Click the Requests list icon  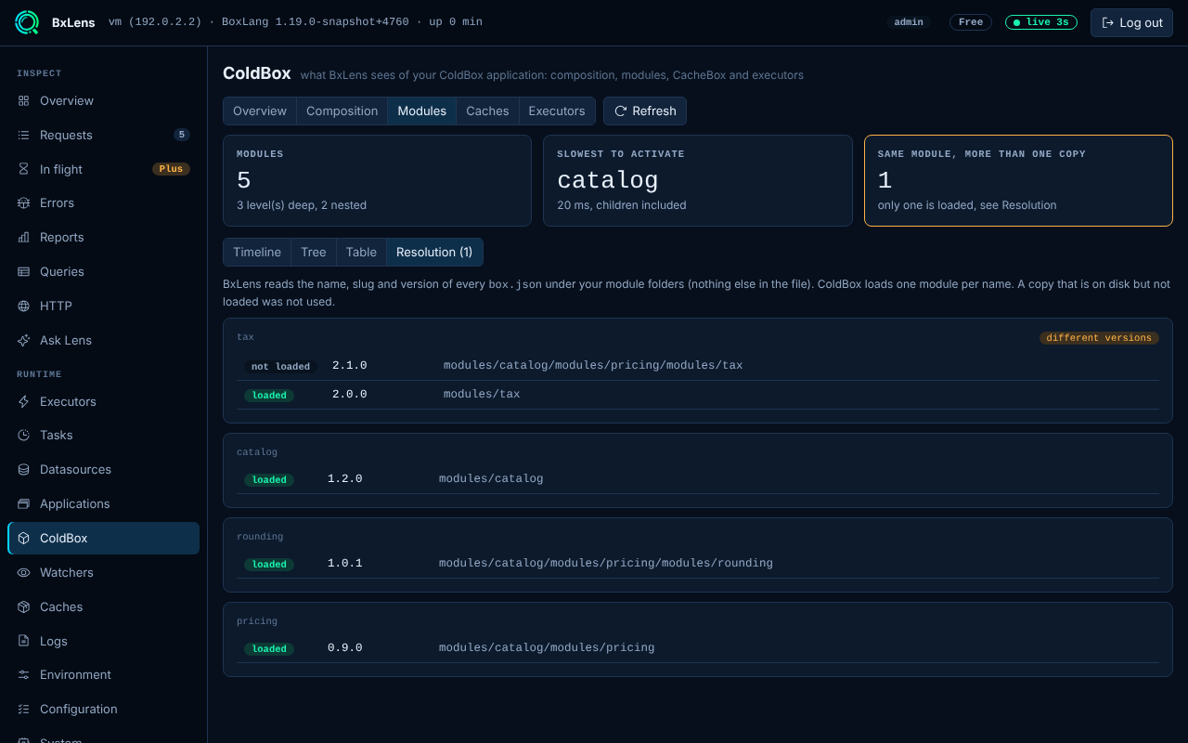tap(24, 135)
